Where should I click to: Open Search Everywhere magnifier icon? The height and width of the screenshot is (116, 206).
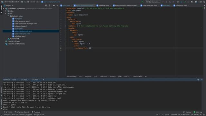204,2
